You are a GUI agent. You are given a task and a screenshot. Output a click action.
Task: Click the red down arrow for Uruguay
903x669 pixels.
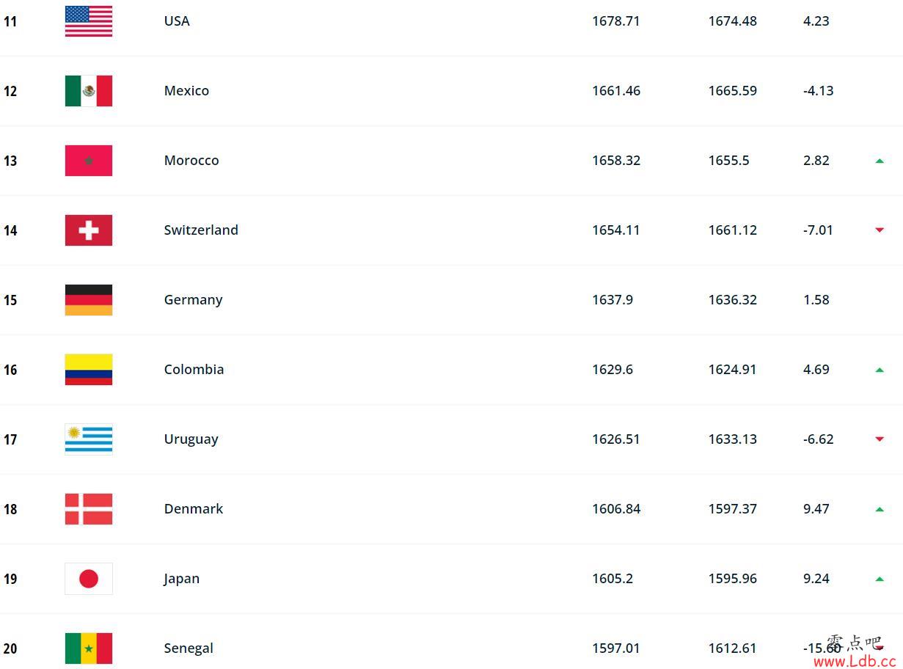pyautogui.click(x=880, y=439)
